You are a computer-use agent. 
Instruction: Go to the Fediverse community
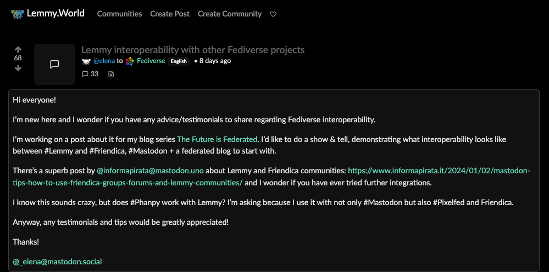click(x=151, y=61)
